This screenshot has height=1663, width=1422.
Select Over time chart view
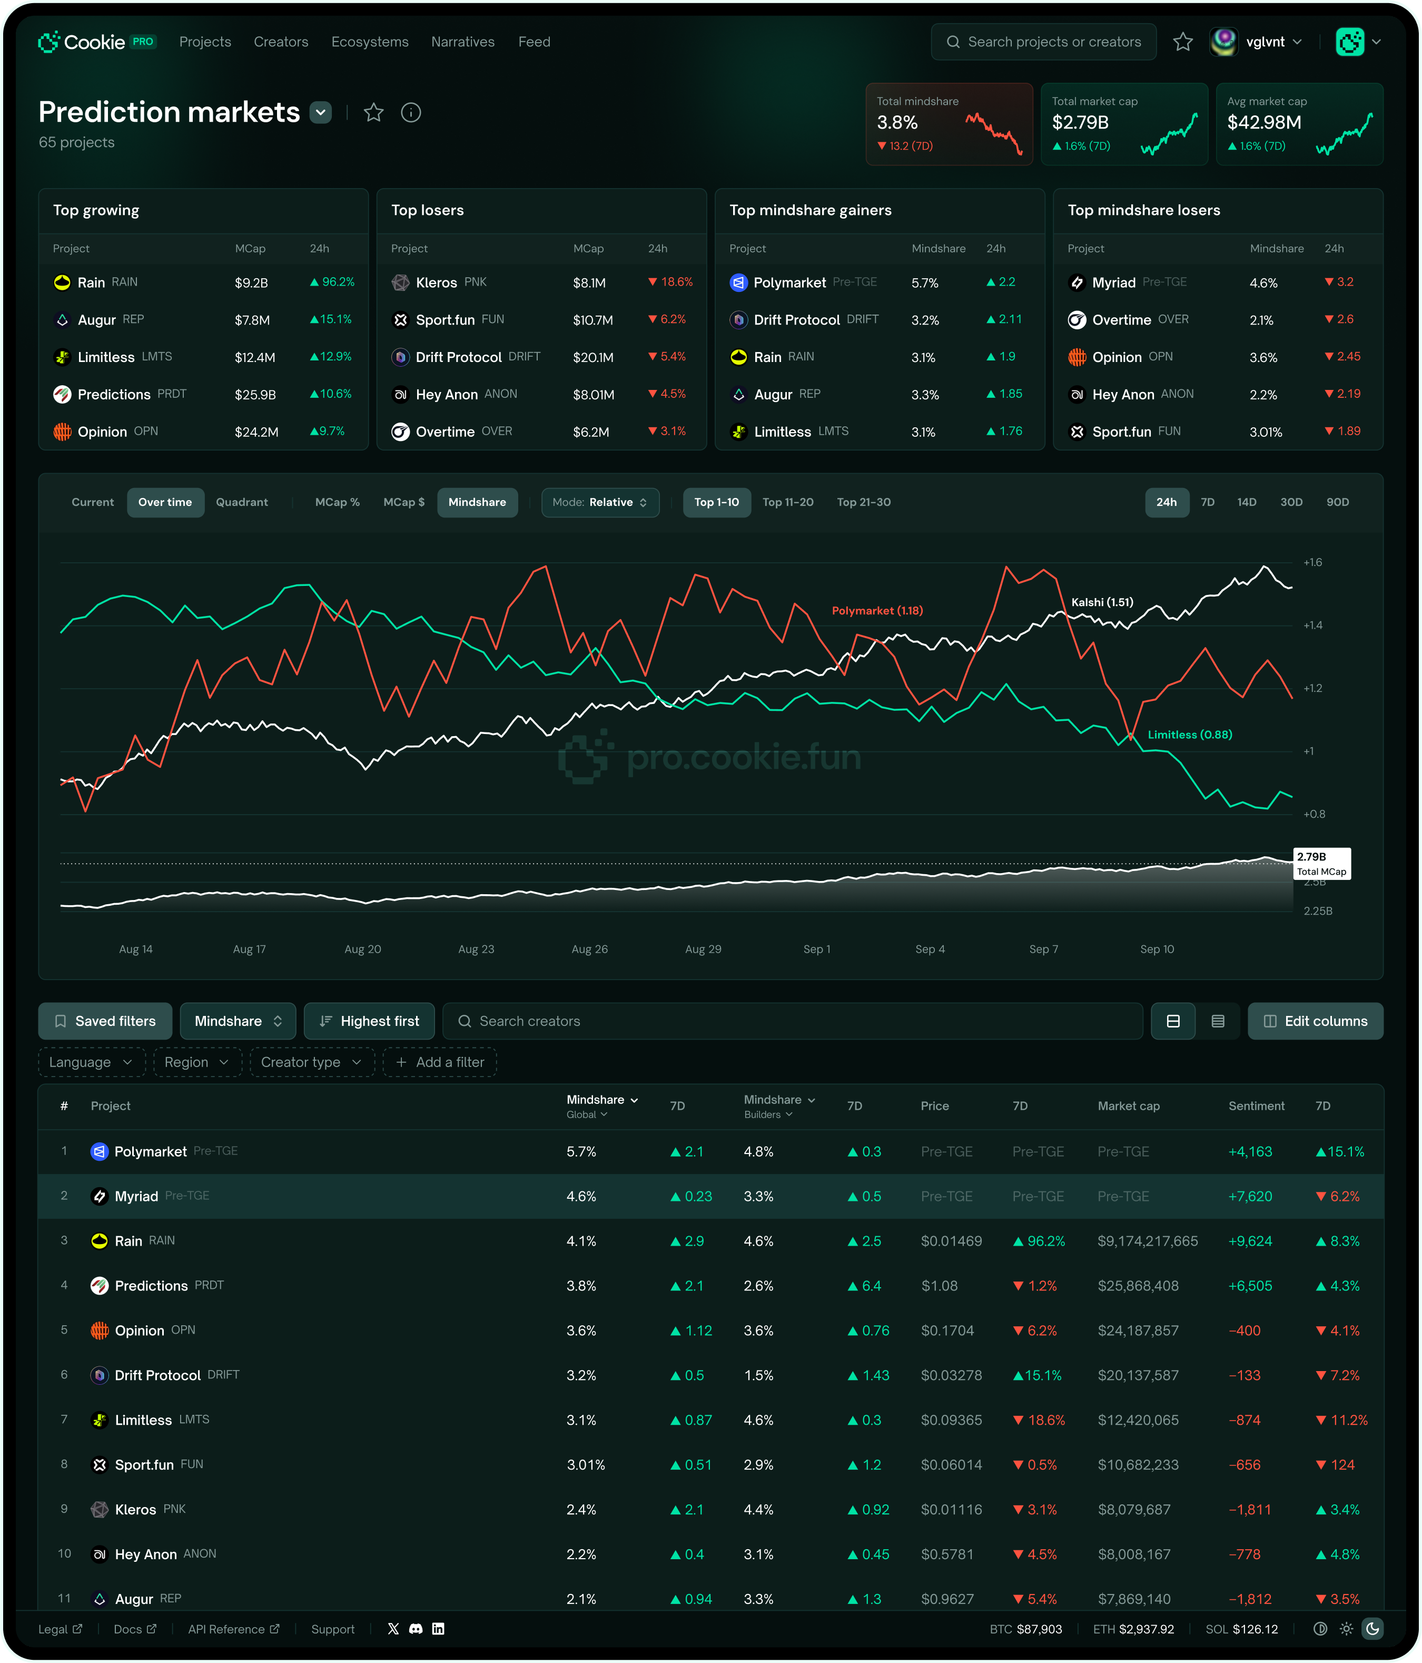165,503
